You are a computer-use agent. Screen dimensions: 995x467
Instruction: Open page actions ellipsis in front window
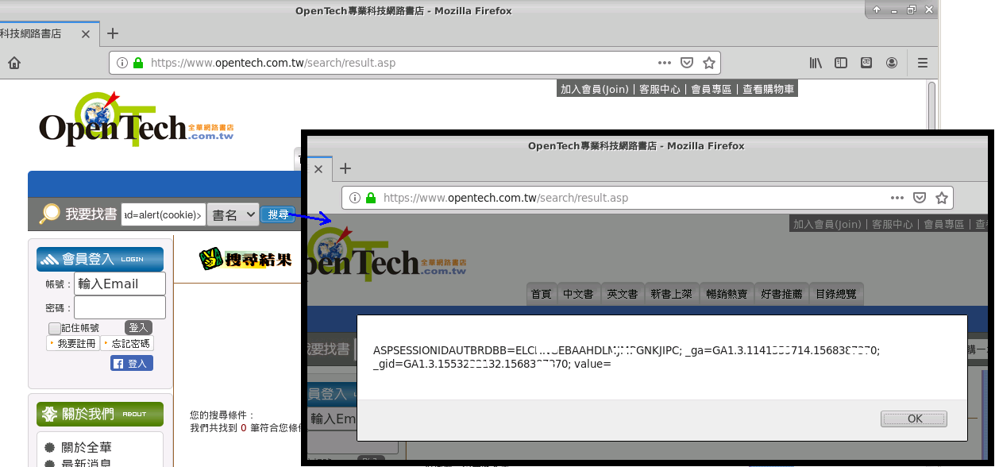tap(897, 198)
